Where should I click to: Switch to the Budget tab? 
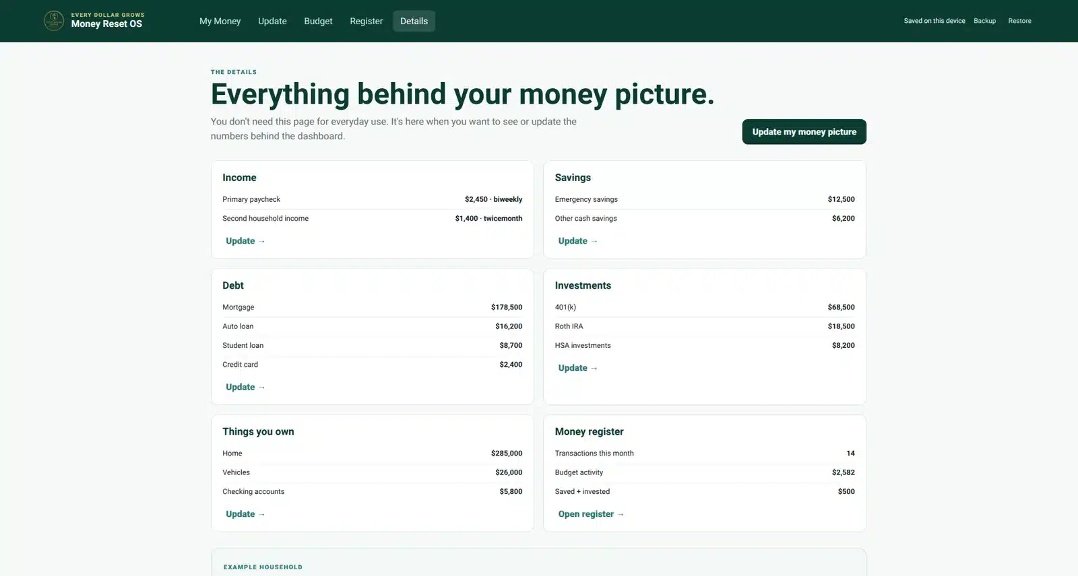pyautogui.click(x=318, y=21)
